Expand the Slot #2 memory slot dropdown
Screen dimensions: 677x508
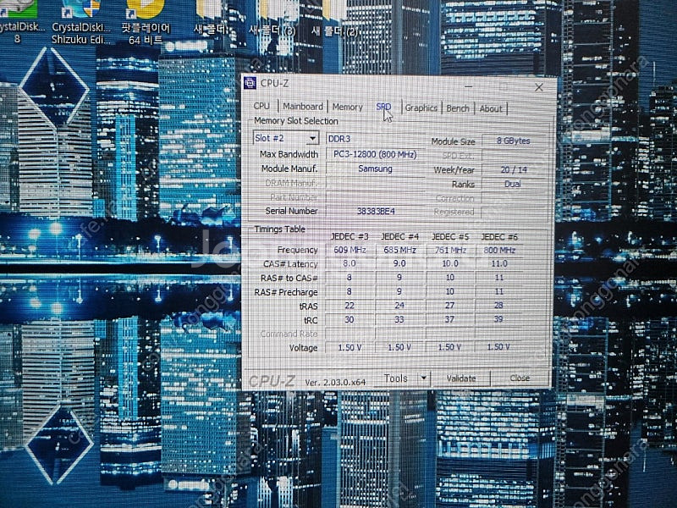[x=312, y=138]
